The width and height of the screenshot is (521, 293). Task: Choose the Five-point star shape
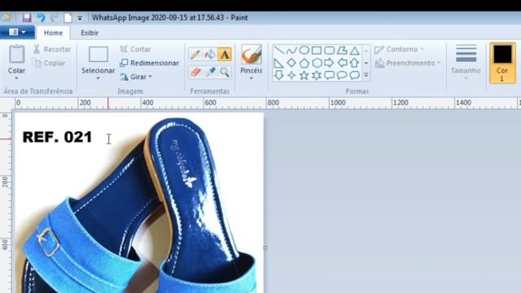coord(304,76)
